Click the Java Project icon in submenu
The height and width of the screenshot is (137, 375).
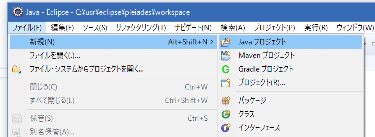point(226,42)
